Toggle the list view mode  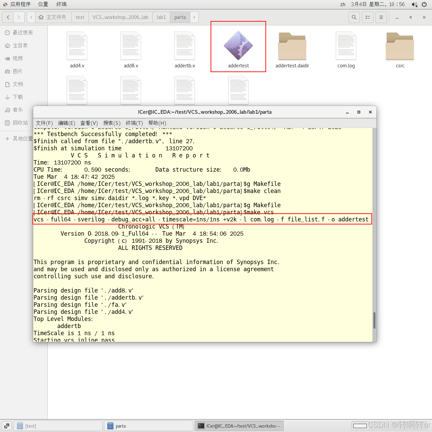click(367, 17)
